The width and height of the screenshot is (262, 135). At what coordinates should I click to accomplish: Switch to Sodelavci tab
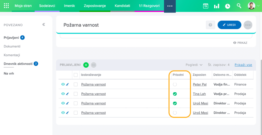(x=47, y=6)
